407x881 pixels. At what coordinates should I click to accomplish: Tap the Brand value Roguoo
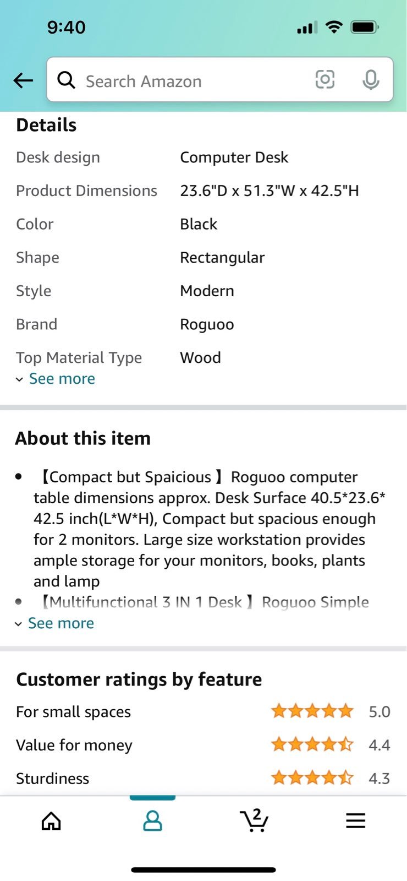(207, 324)
